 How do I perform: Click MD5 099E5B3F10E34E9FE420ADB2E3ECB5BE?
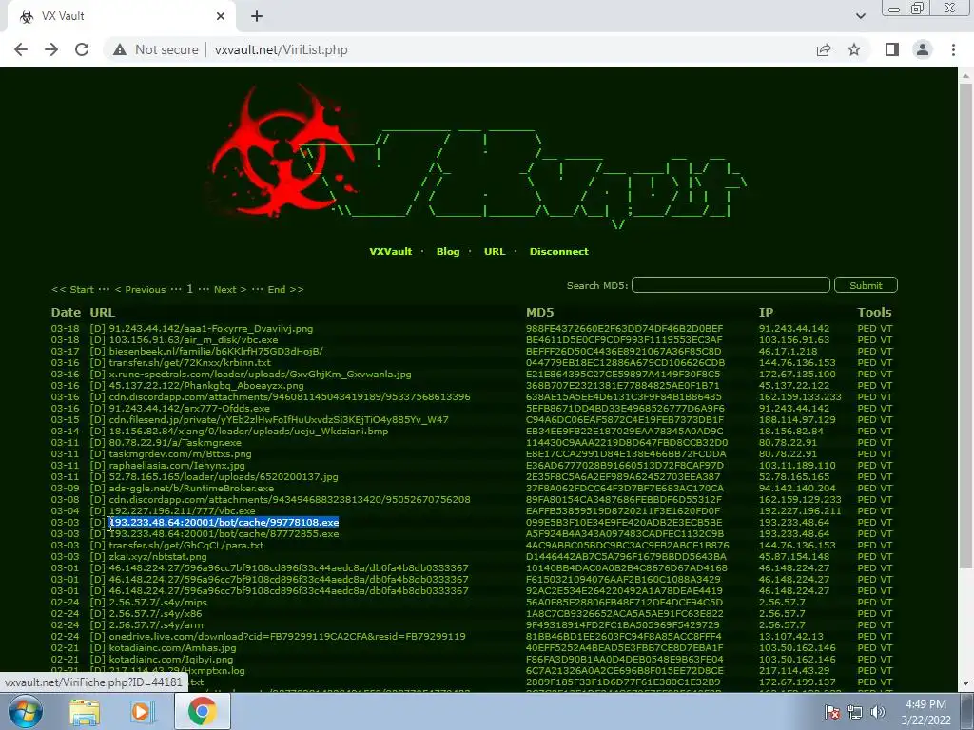pos(624,522)
